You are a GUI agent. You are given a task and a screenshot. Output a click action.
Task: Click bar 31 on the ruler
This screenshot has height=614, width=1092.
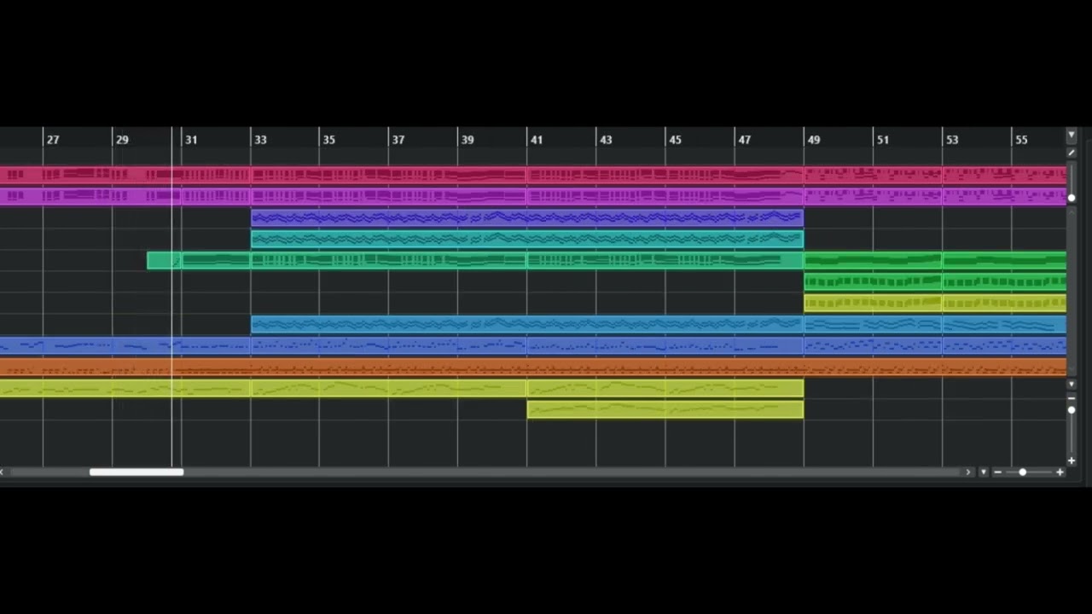coord(191,140)
